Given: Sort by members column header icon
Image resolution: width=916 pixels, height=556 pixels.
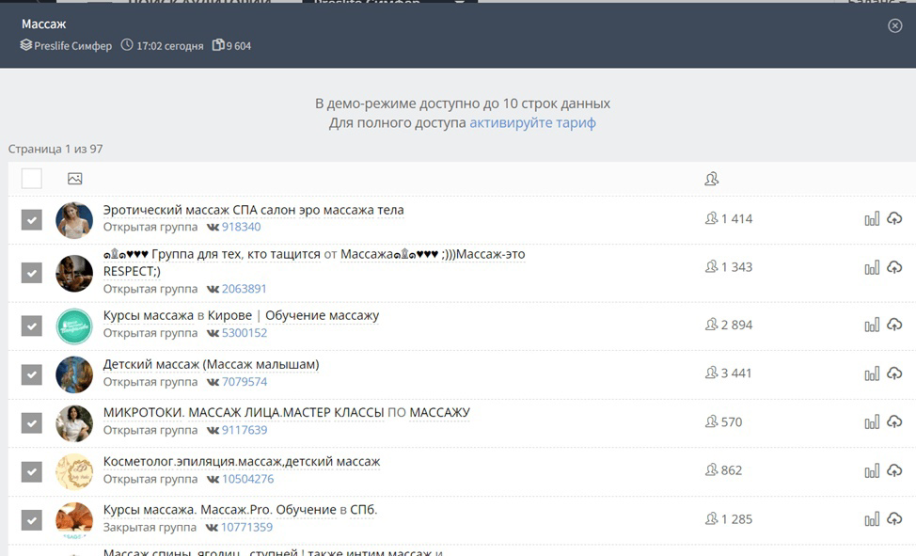Looking at the screenshot, I should (x=712, y=179).
